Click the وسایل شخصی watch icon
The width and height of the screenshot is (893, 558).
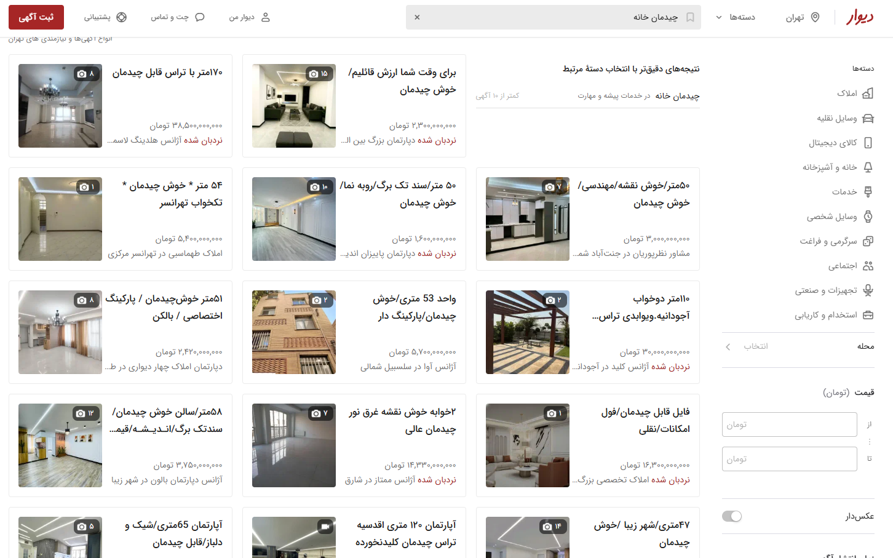(868, 217)
